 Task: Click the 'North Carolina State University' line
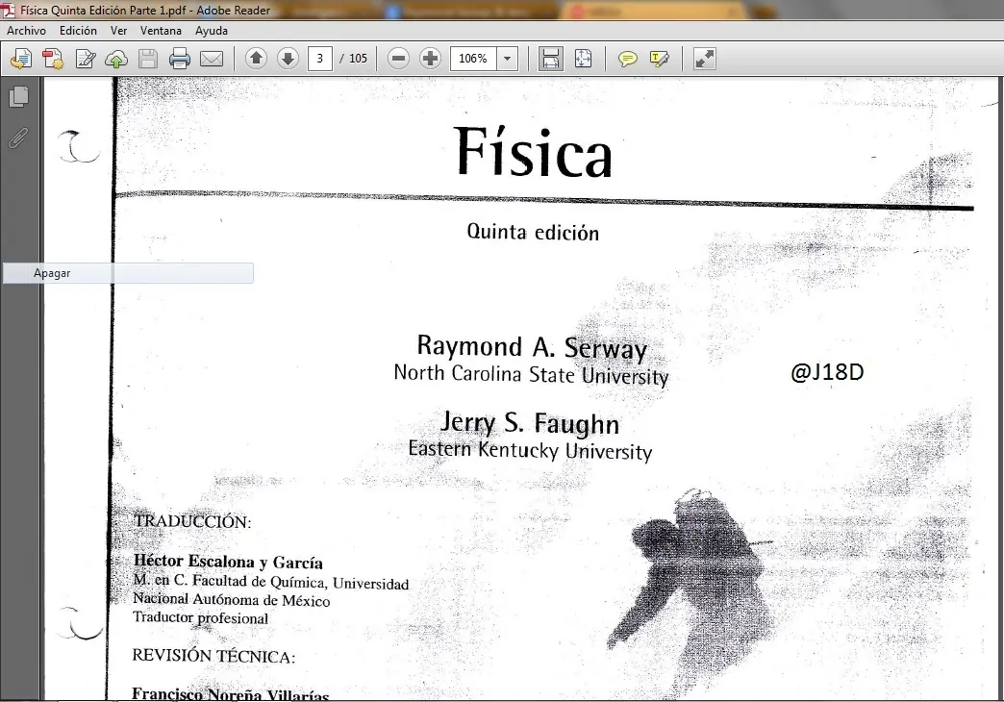tap(531, 374)
